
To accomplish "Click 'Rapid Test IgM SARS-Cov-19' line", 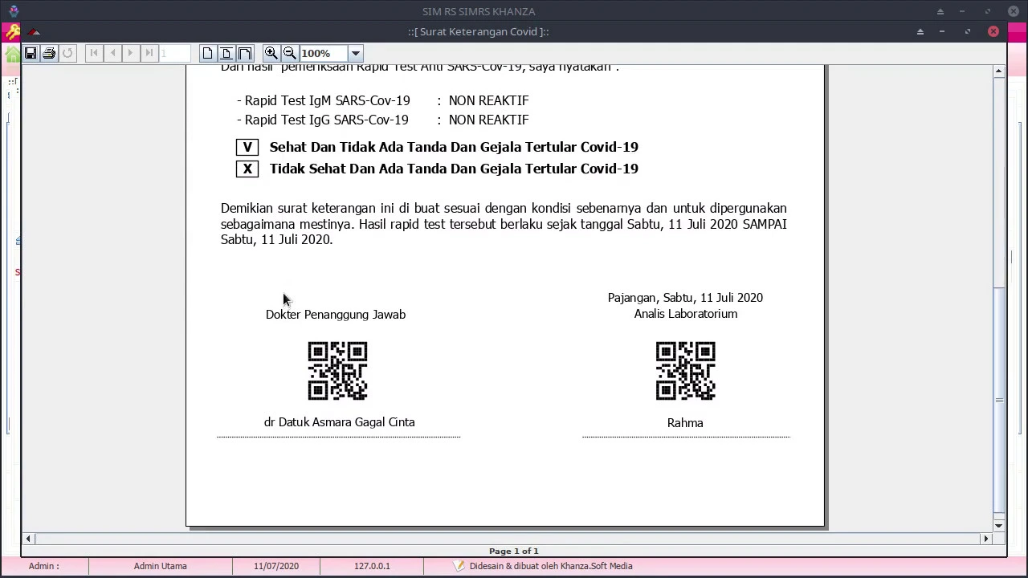I will click(324, 100).
